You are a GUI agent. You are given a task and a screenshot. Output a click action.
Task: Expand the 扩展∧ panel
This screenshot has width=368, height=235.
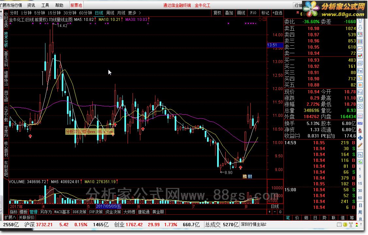coord(10,217)
